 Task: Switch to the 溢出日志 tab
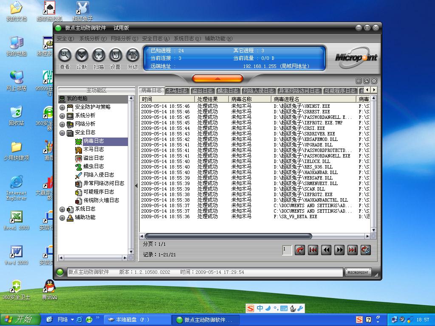pos(203,91)
